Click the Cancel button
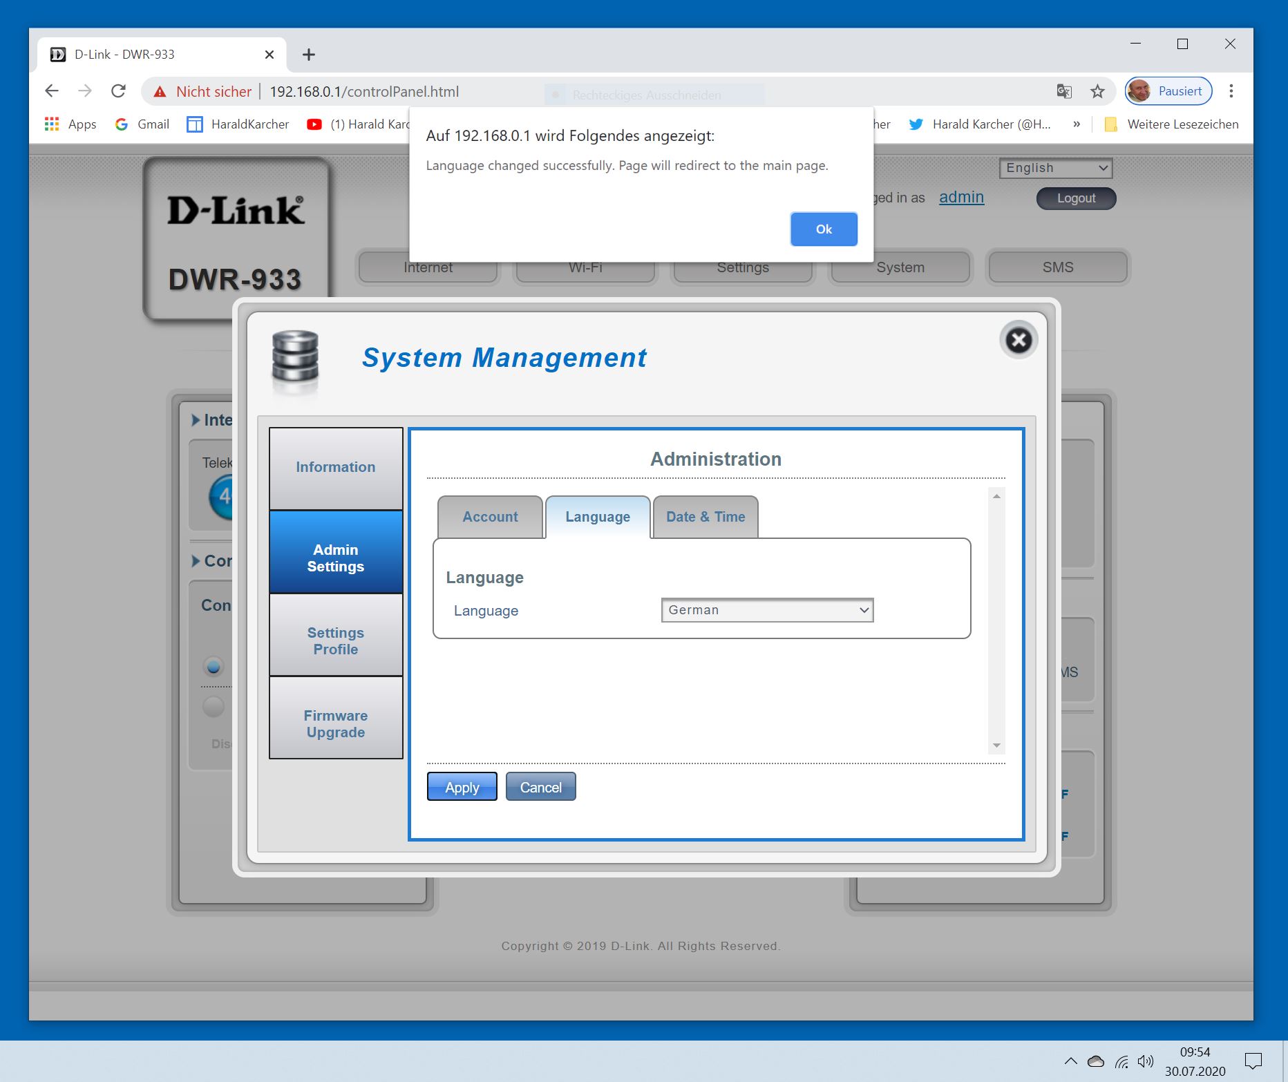This screenshot has height=1082, width=1288. click(x=541, y=787)
